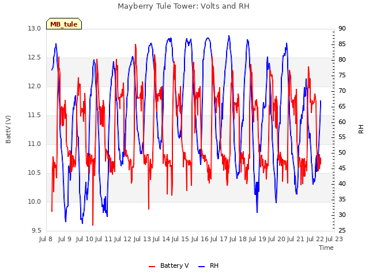The width and height of the screenshot is (369, 277).
Task: Click the 85 RH axis value
Action: (x=342, y=44)
